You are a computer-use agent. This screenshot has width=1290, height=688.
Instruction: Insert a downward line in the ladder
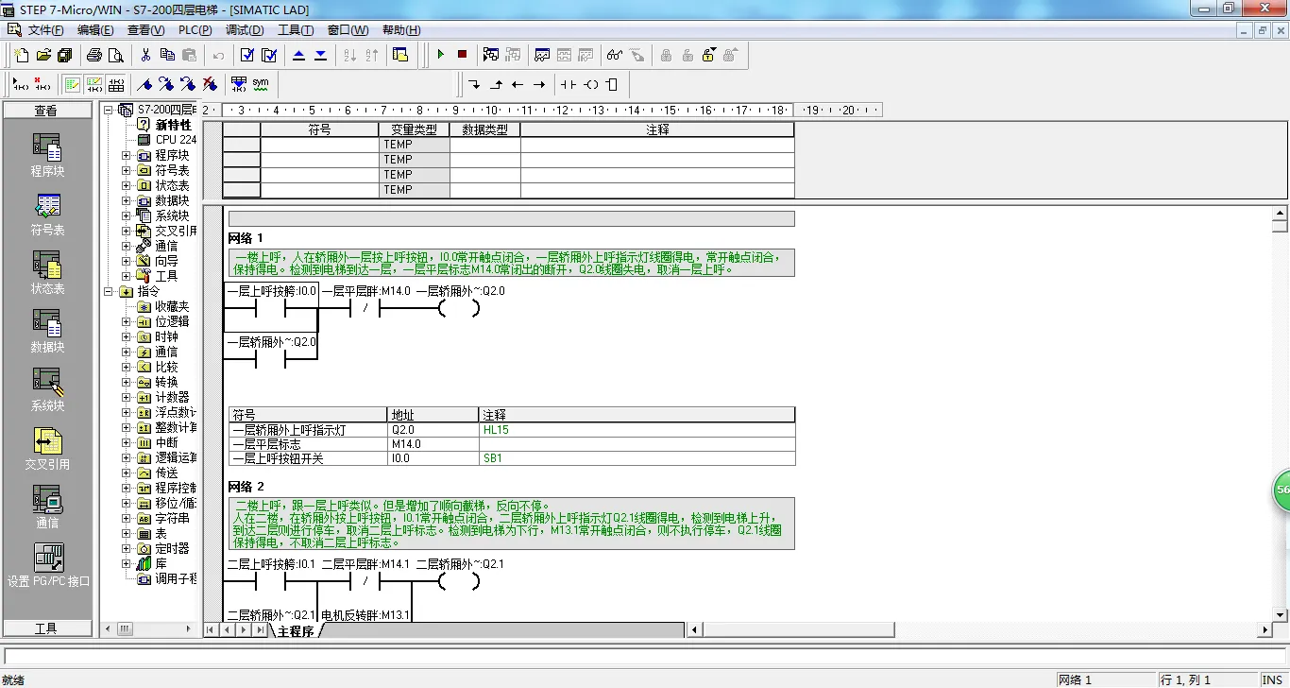click(474, 84)
